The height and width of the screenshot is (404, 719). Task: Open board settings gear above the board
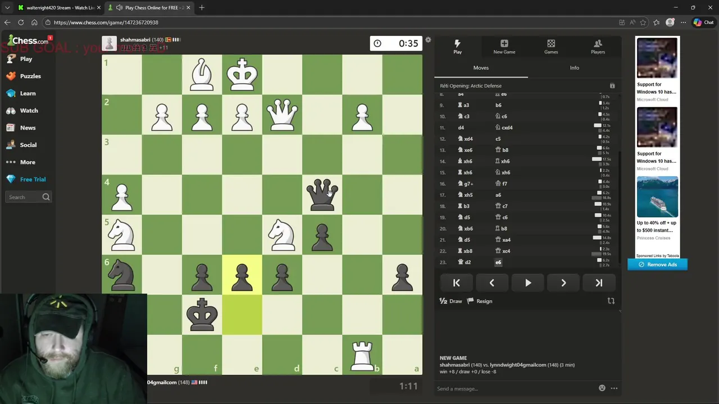coord(428,40)
